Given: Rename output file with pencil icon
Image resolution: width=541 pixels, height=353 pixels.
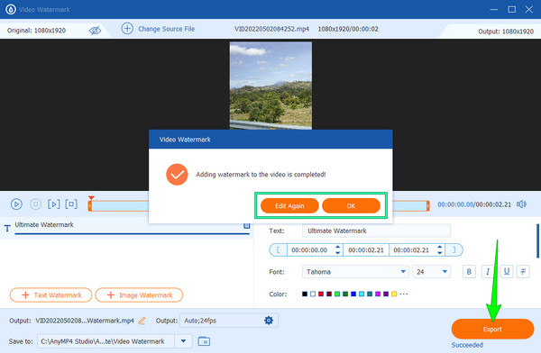Looking at the screenshot, I should pos(142,321).
